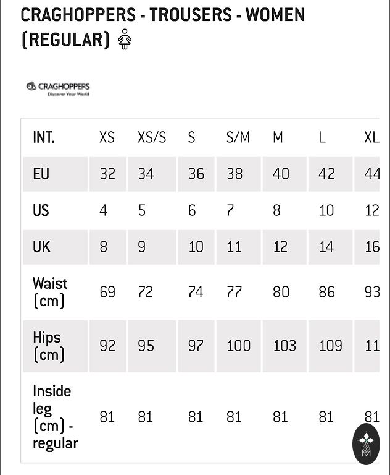Select EU size 38 cell
This screenshot has width=390, height=475.
(234, 174)
